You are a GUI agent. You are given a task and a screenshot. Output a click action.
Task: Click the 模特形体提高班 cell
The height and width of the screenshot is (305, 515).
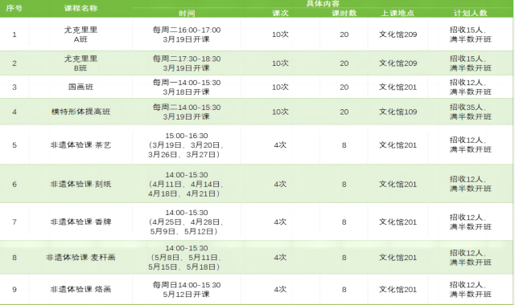[80, 112]
